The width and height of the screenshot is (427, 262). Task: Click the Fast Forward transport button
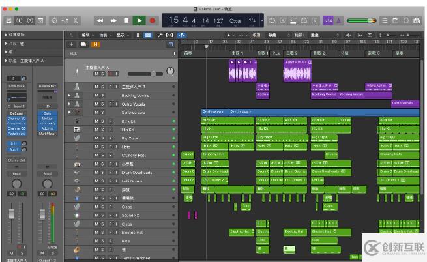[x=113, y=20]
